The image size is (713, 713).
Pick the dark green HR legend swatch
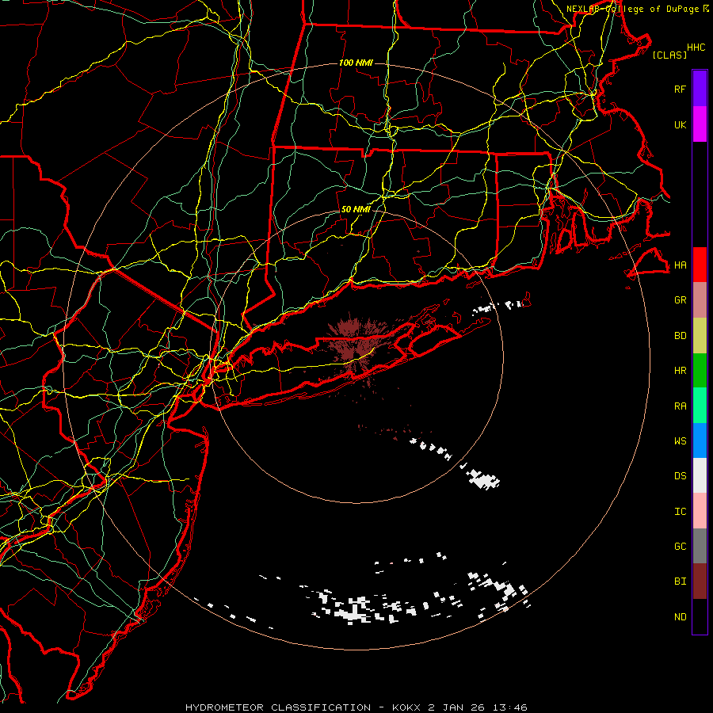tap(700, 371)
